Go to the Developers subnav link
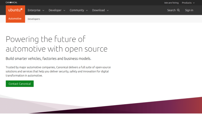Image resolution: width=202 pixels, height=116 pixels. coord(34,19)
